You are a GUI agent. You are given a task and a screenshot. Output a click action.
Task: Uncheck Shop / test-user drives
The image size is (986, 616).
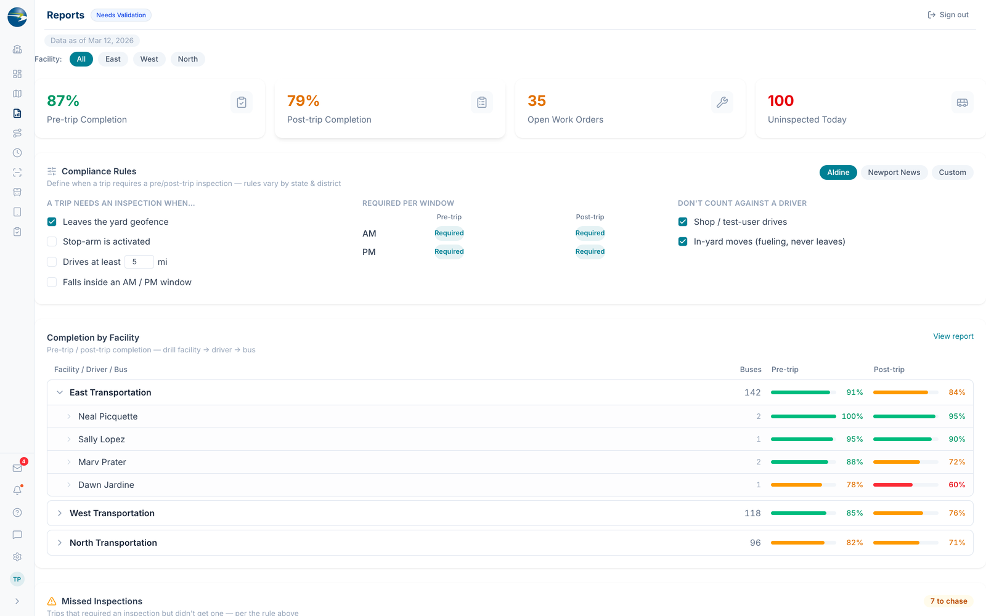coord(683,222)
